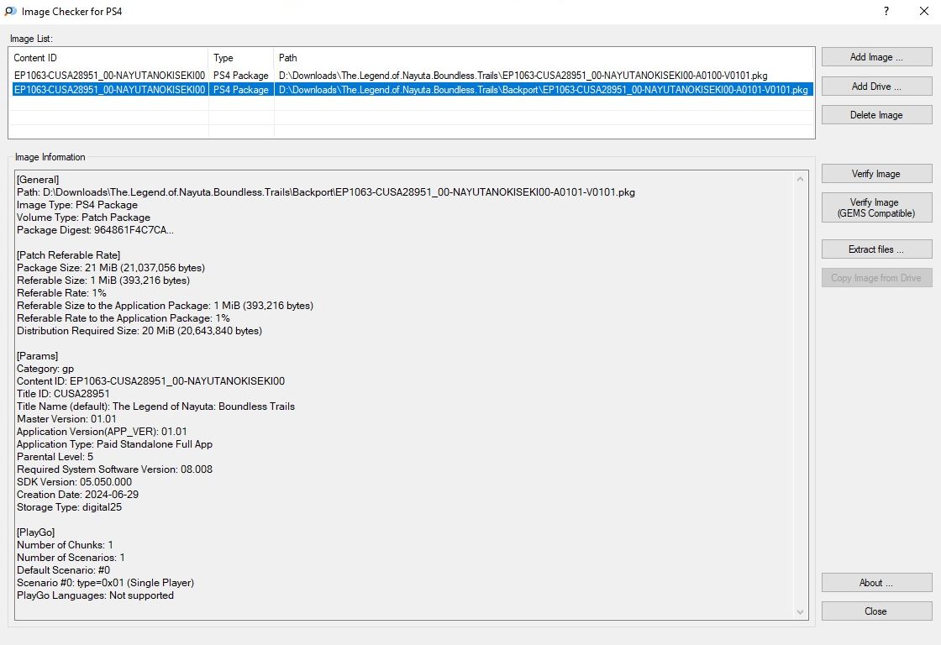This screenshot has width=941, height=645.
Task: Click the [General] section heading text
Action: (x=38, y=180)
